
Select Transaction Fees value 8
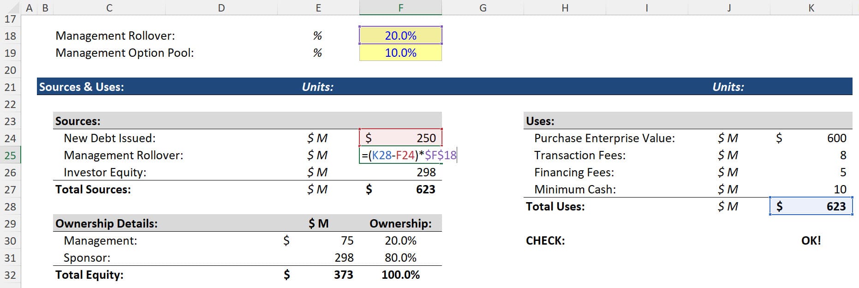[811, 155]
